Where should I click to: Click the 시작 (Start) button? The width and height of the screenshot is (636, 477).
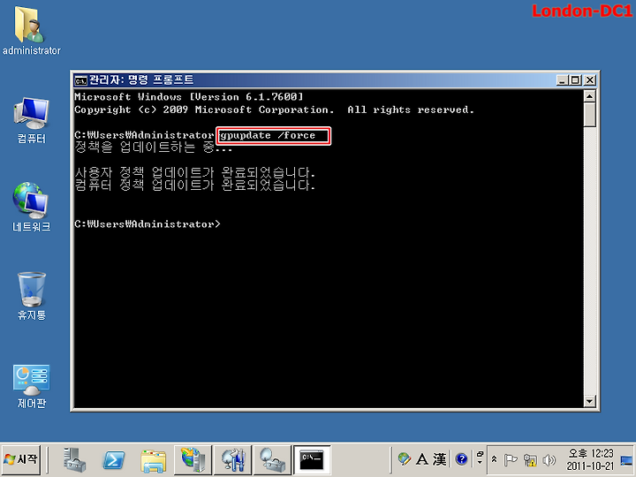coord(21,459)
